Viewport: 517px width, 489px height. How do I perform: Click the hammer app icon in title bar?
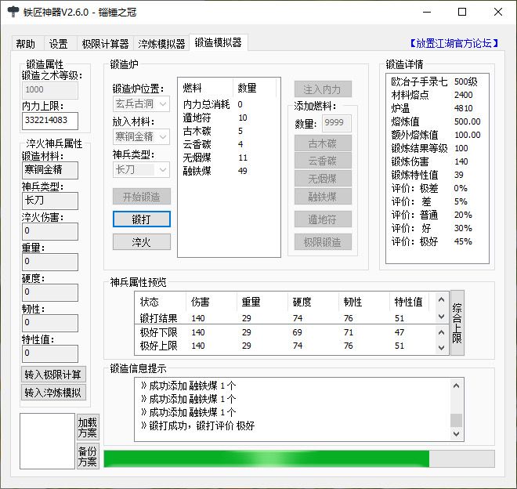13,12
